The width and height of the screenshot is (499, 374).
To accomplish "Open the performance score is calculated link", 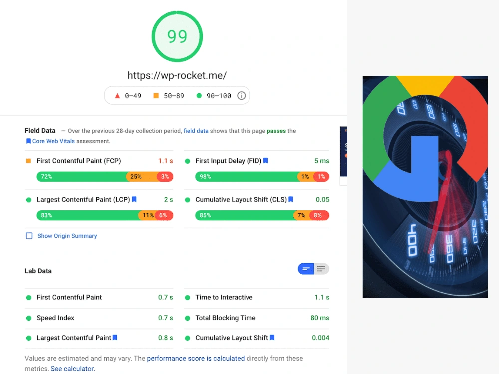I will pos(196,358).
